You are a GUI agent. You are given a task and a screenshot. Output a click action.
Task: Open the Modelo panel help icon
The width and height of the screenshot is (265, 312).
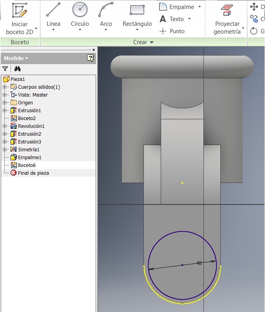coord(90,58)
